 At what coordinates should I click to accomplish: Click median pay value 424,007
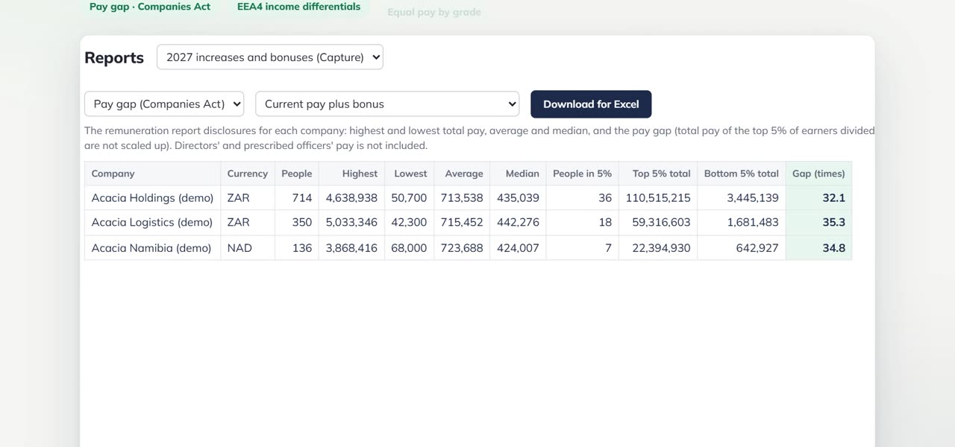point(519,248)
